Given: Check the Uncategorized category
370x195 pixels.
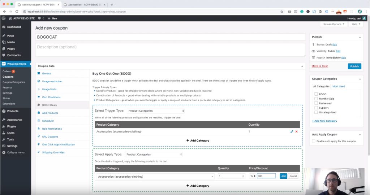Looking at the screenshot, I should pyautogui.click(x=316, y=112).
